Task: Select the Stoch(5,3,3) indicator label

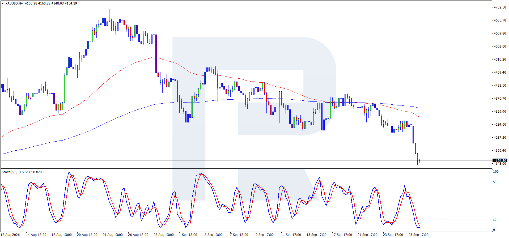Action: (x=11, y=172)
